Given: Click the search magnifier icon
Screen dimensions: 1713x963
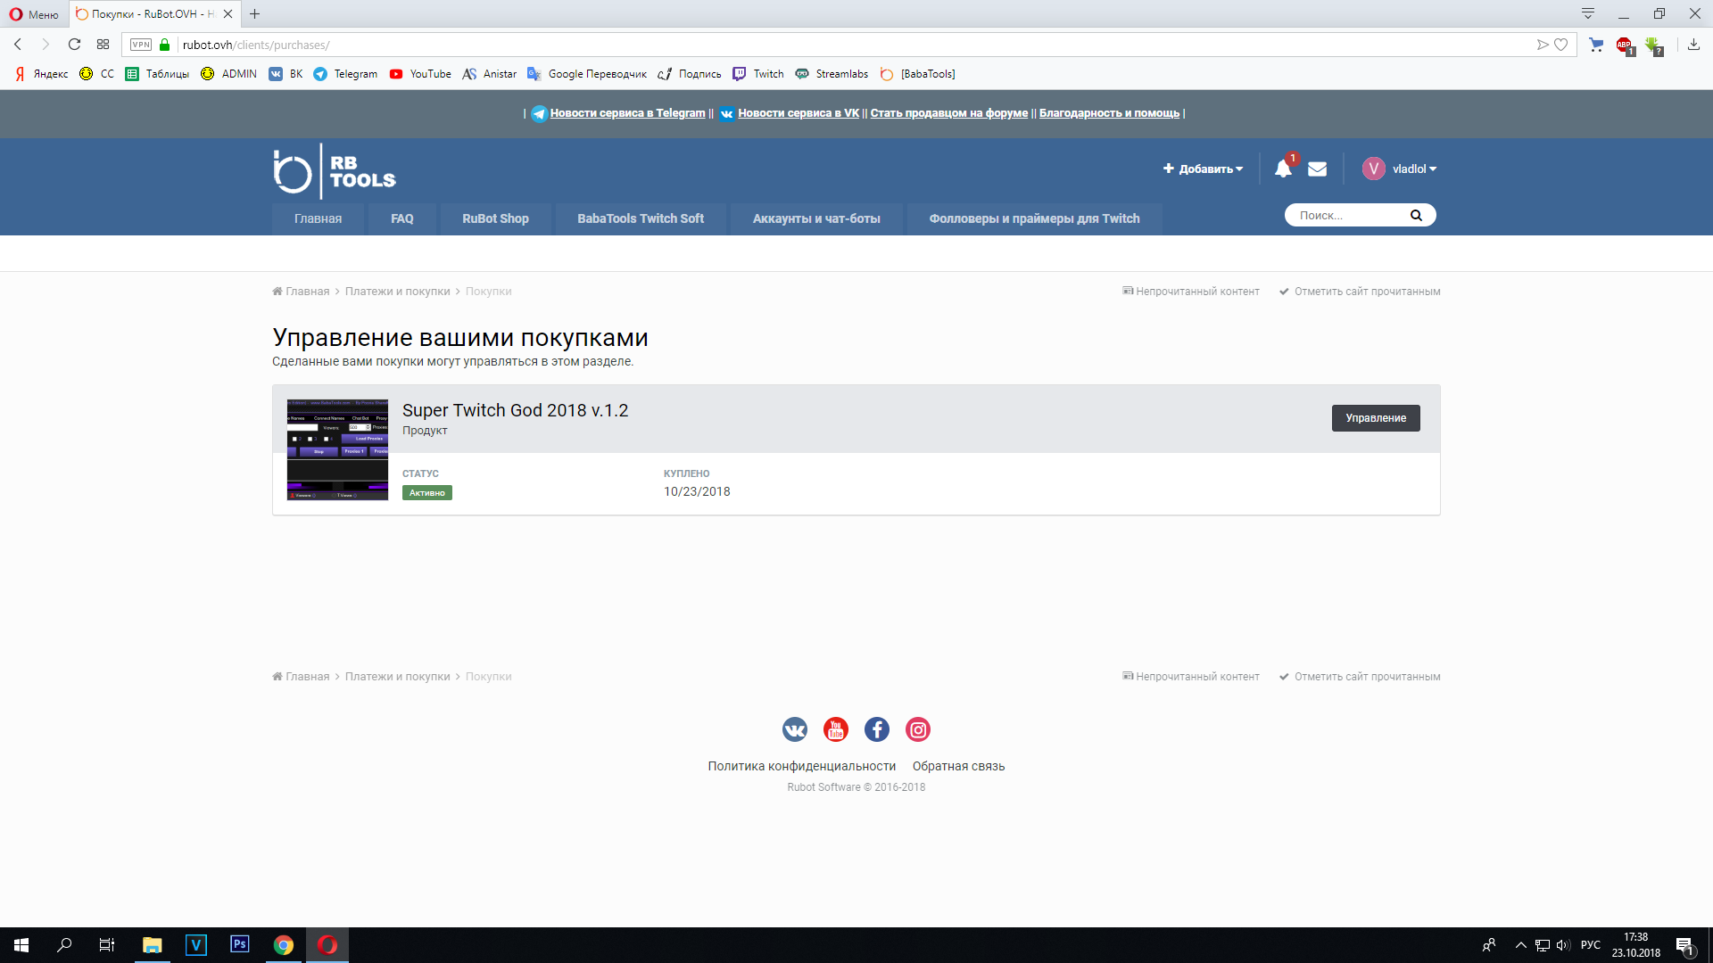Looking at the screenshot, I should click(1416, 215).
